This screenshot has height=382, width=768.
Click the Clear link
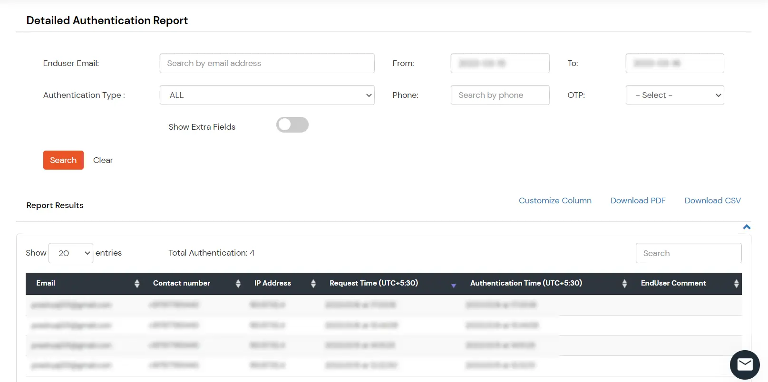point(103,160)
